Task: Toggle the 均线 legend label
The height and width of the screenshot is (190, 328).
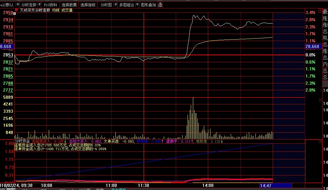Action: click(56, 10)
